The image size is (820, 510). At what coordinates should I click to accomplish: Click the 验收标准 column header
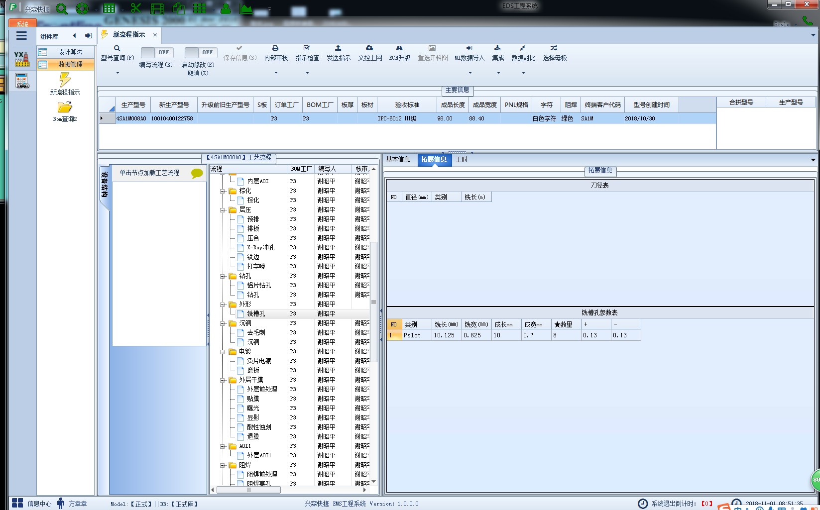click(x=407, y=105)
